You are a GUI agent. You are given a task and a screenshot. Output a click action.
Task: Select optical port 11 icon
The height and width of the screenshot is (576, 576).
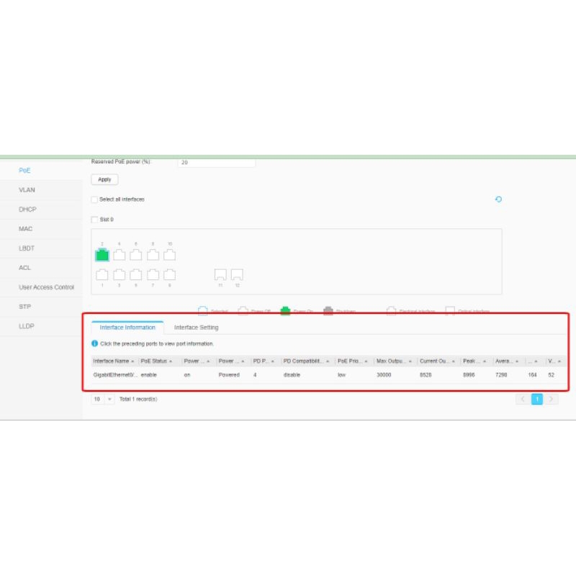(220, 274)
